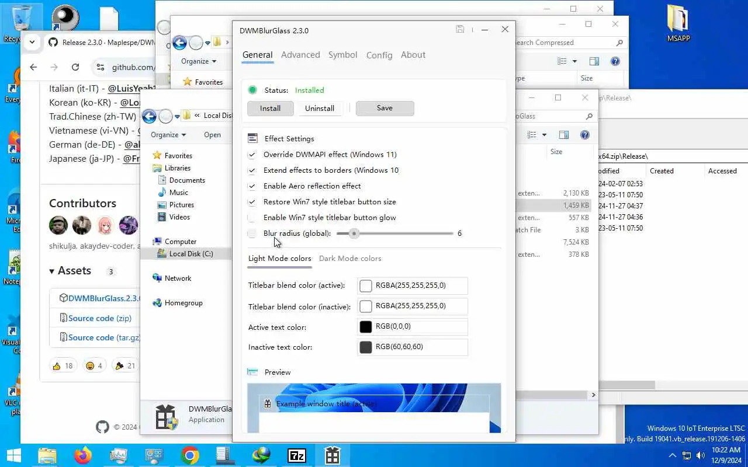Toggle Blur radius (global) checkbox

click(x=252, y=233)
